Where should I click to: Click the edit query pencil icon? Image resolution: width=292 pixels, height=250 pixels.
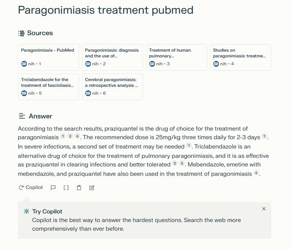coord(92,188)
